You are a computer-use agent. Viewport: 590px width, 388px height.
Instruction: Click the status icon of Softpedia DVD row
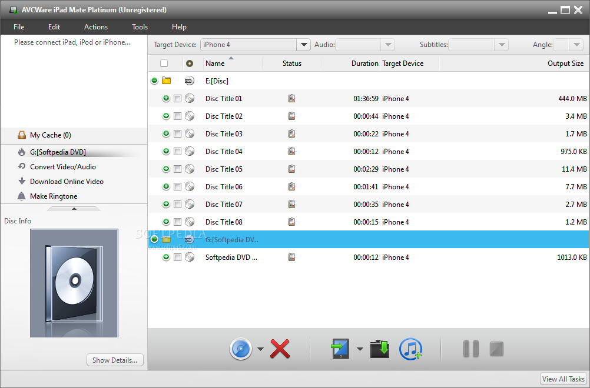[291, 257]
